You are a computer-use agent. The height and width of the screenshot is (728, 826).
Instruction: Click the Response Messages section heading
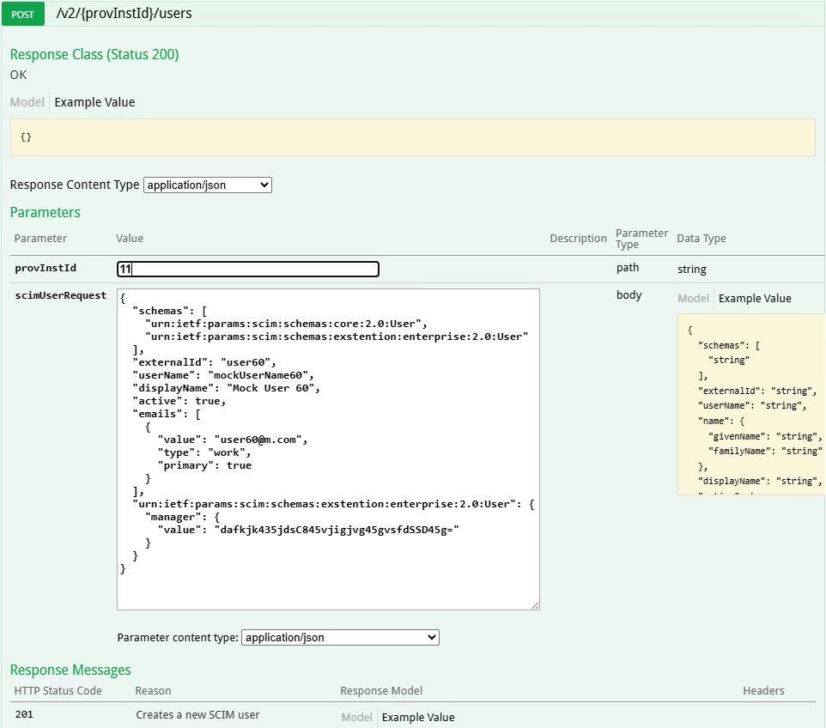70,670
